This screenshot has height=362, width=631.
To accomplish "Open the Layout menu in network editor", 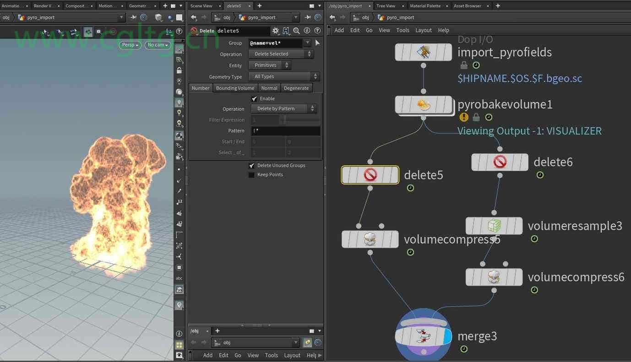I will pos(423,30).
